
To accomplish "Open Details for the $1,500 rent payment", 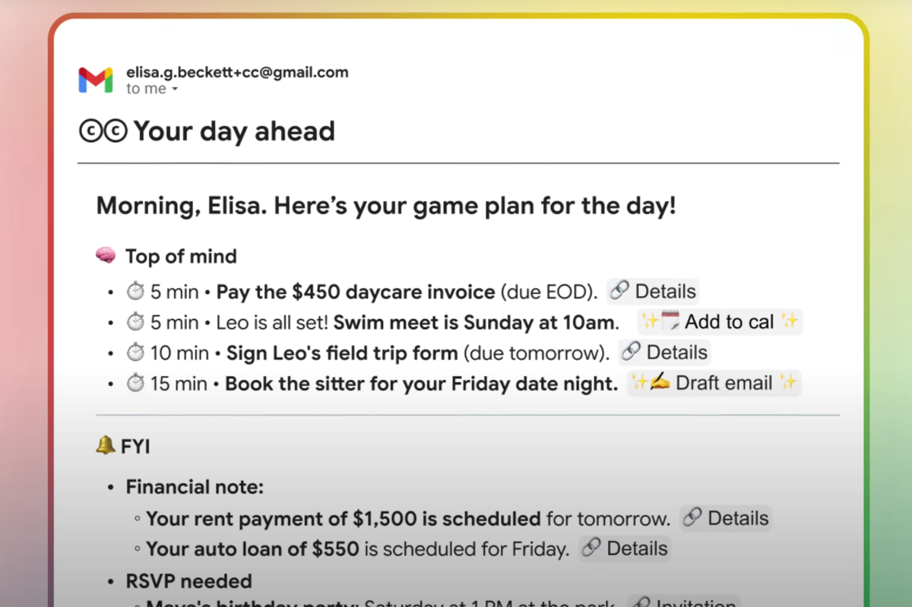I will coord(726,519).
